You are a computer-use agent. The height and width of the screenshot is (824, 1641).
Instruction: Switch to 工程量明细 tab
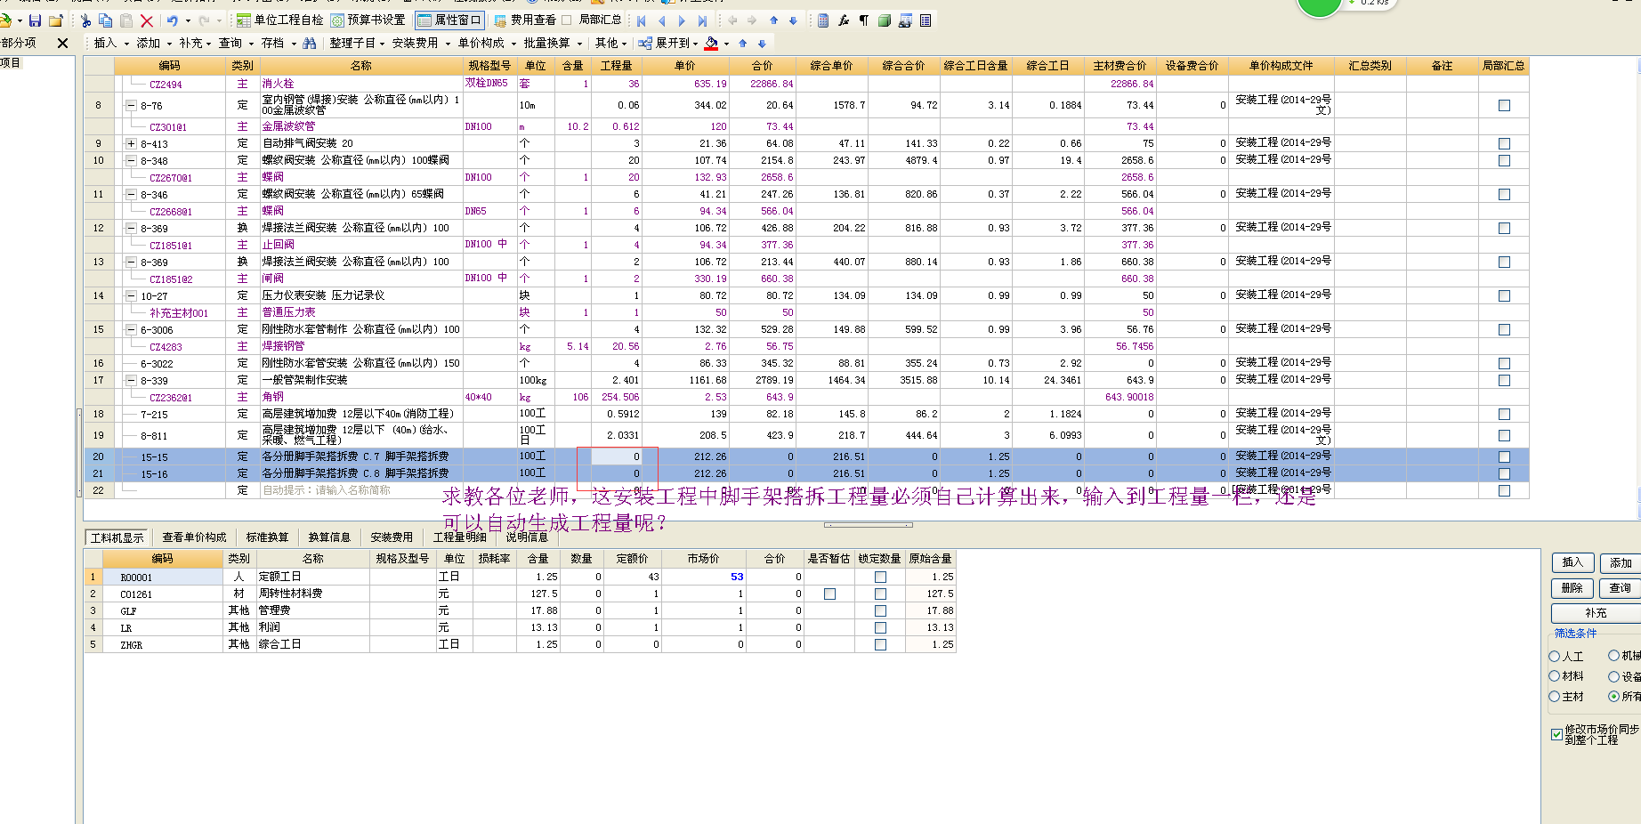click(x=459, y=537)
